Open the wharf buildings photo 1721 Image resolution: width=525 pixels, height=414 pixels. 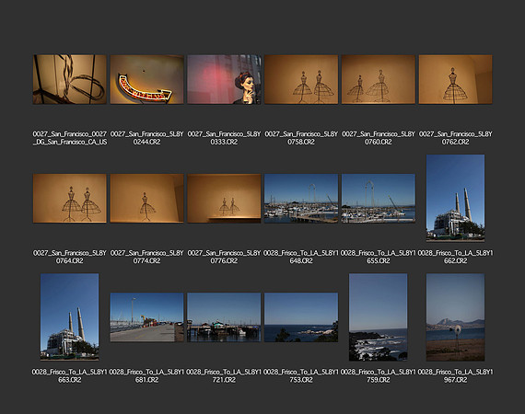point(224,317)
